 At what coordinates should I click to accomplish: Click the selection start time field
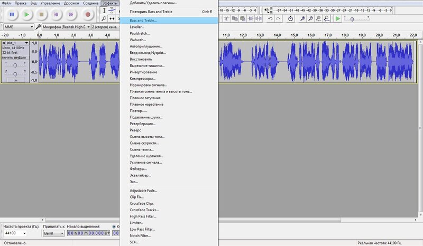point(88,233)
